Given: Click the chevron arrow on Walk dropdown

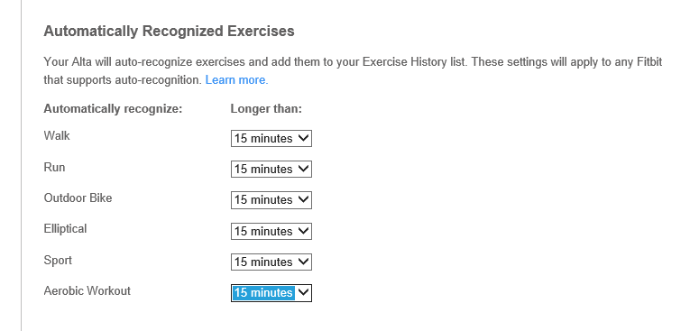Looking at the screenshot, I should click(303, 138).
